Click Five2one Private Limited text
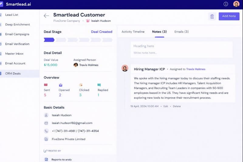 (69, 139)
